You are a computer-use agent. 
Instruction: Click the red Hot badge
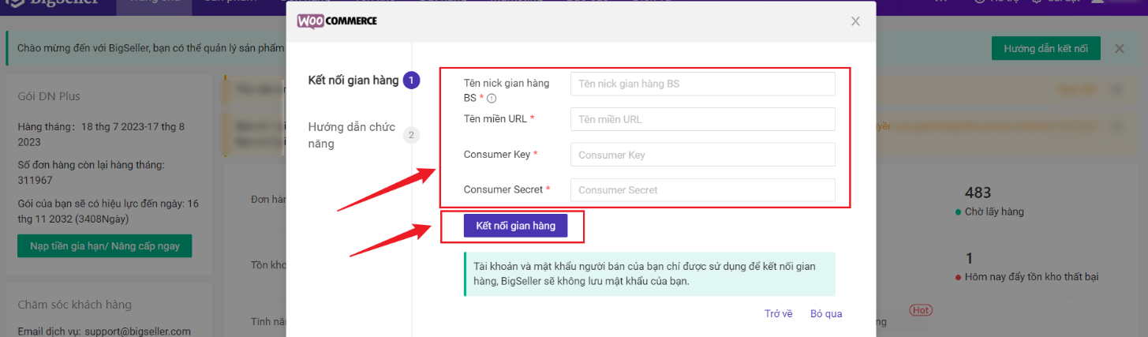point(920,310)
